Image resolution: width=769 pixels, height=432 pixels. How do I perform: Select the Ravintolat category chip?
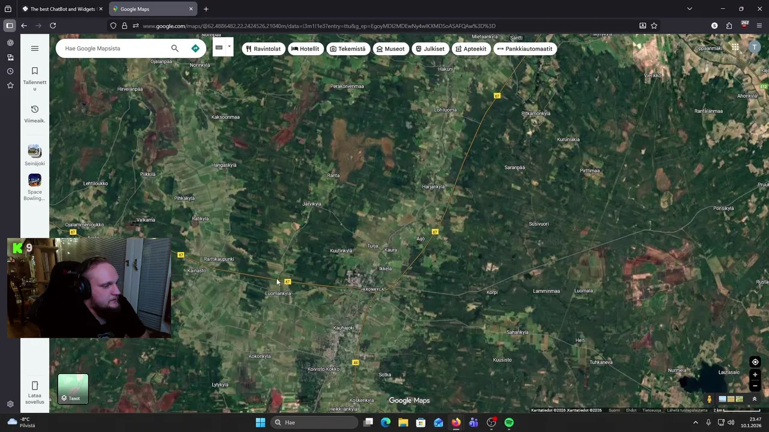click(x=263, y=49)
